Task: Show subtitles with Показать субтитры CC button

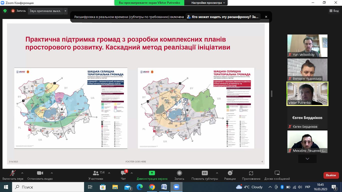Action: (x=205, y=175)
